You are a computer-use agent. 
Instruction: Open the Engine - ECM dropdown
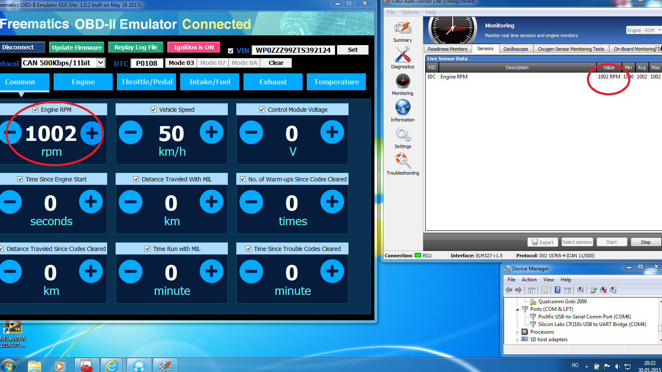(x=644, y=30)
